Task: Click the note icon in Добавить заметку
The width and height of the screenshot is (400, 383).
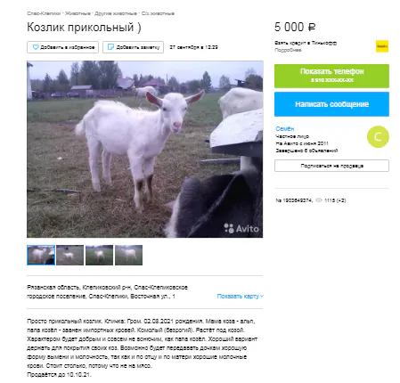Action: (110, 47)
